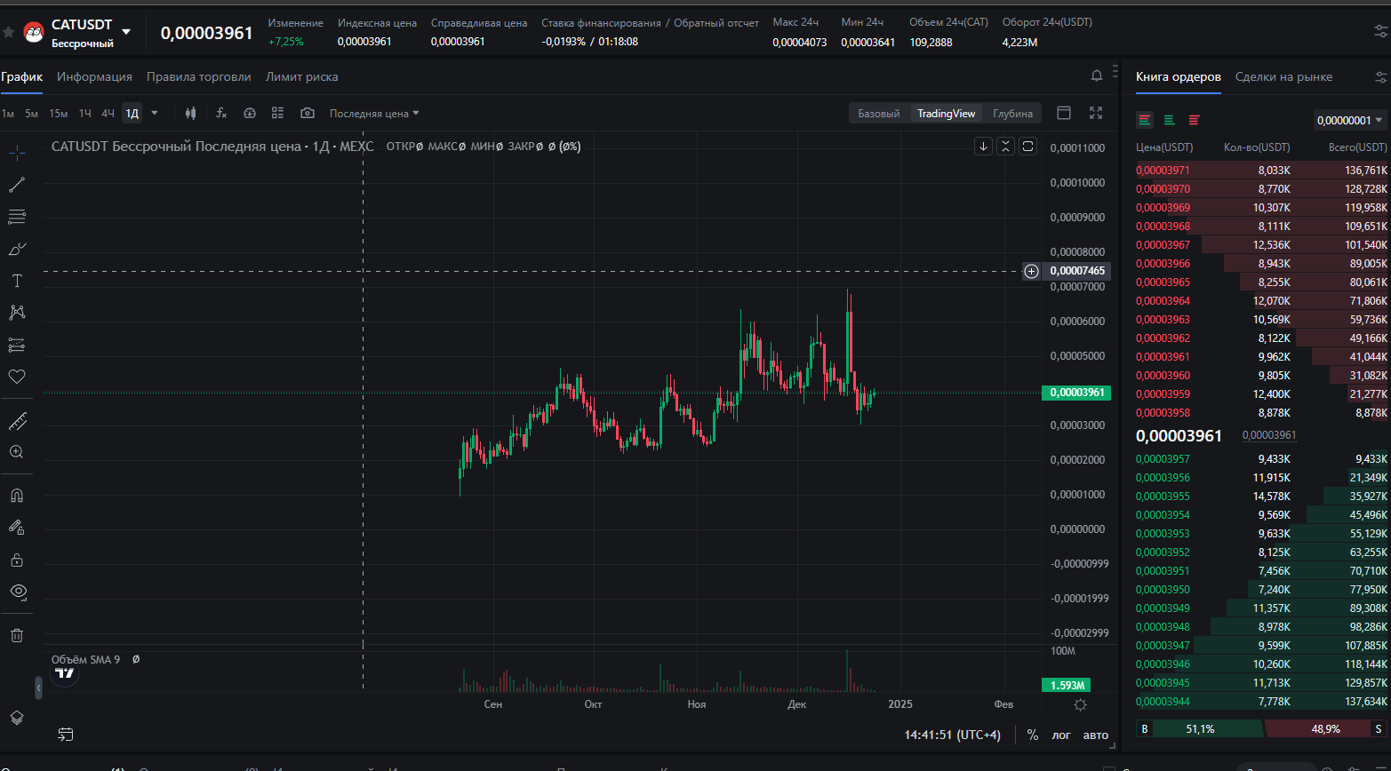Screen dimensions: 1391x771
Task: Switch to Книга ордеров tab
Action: [1178, 76]
